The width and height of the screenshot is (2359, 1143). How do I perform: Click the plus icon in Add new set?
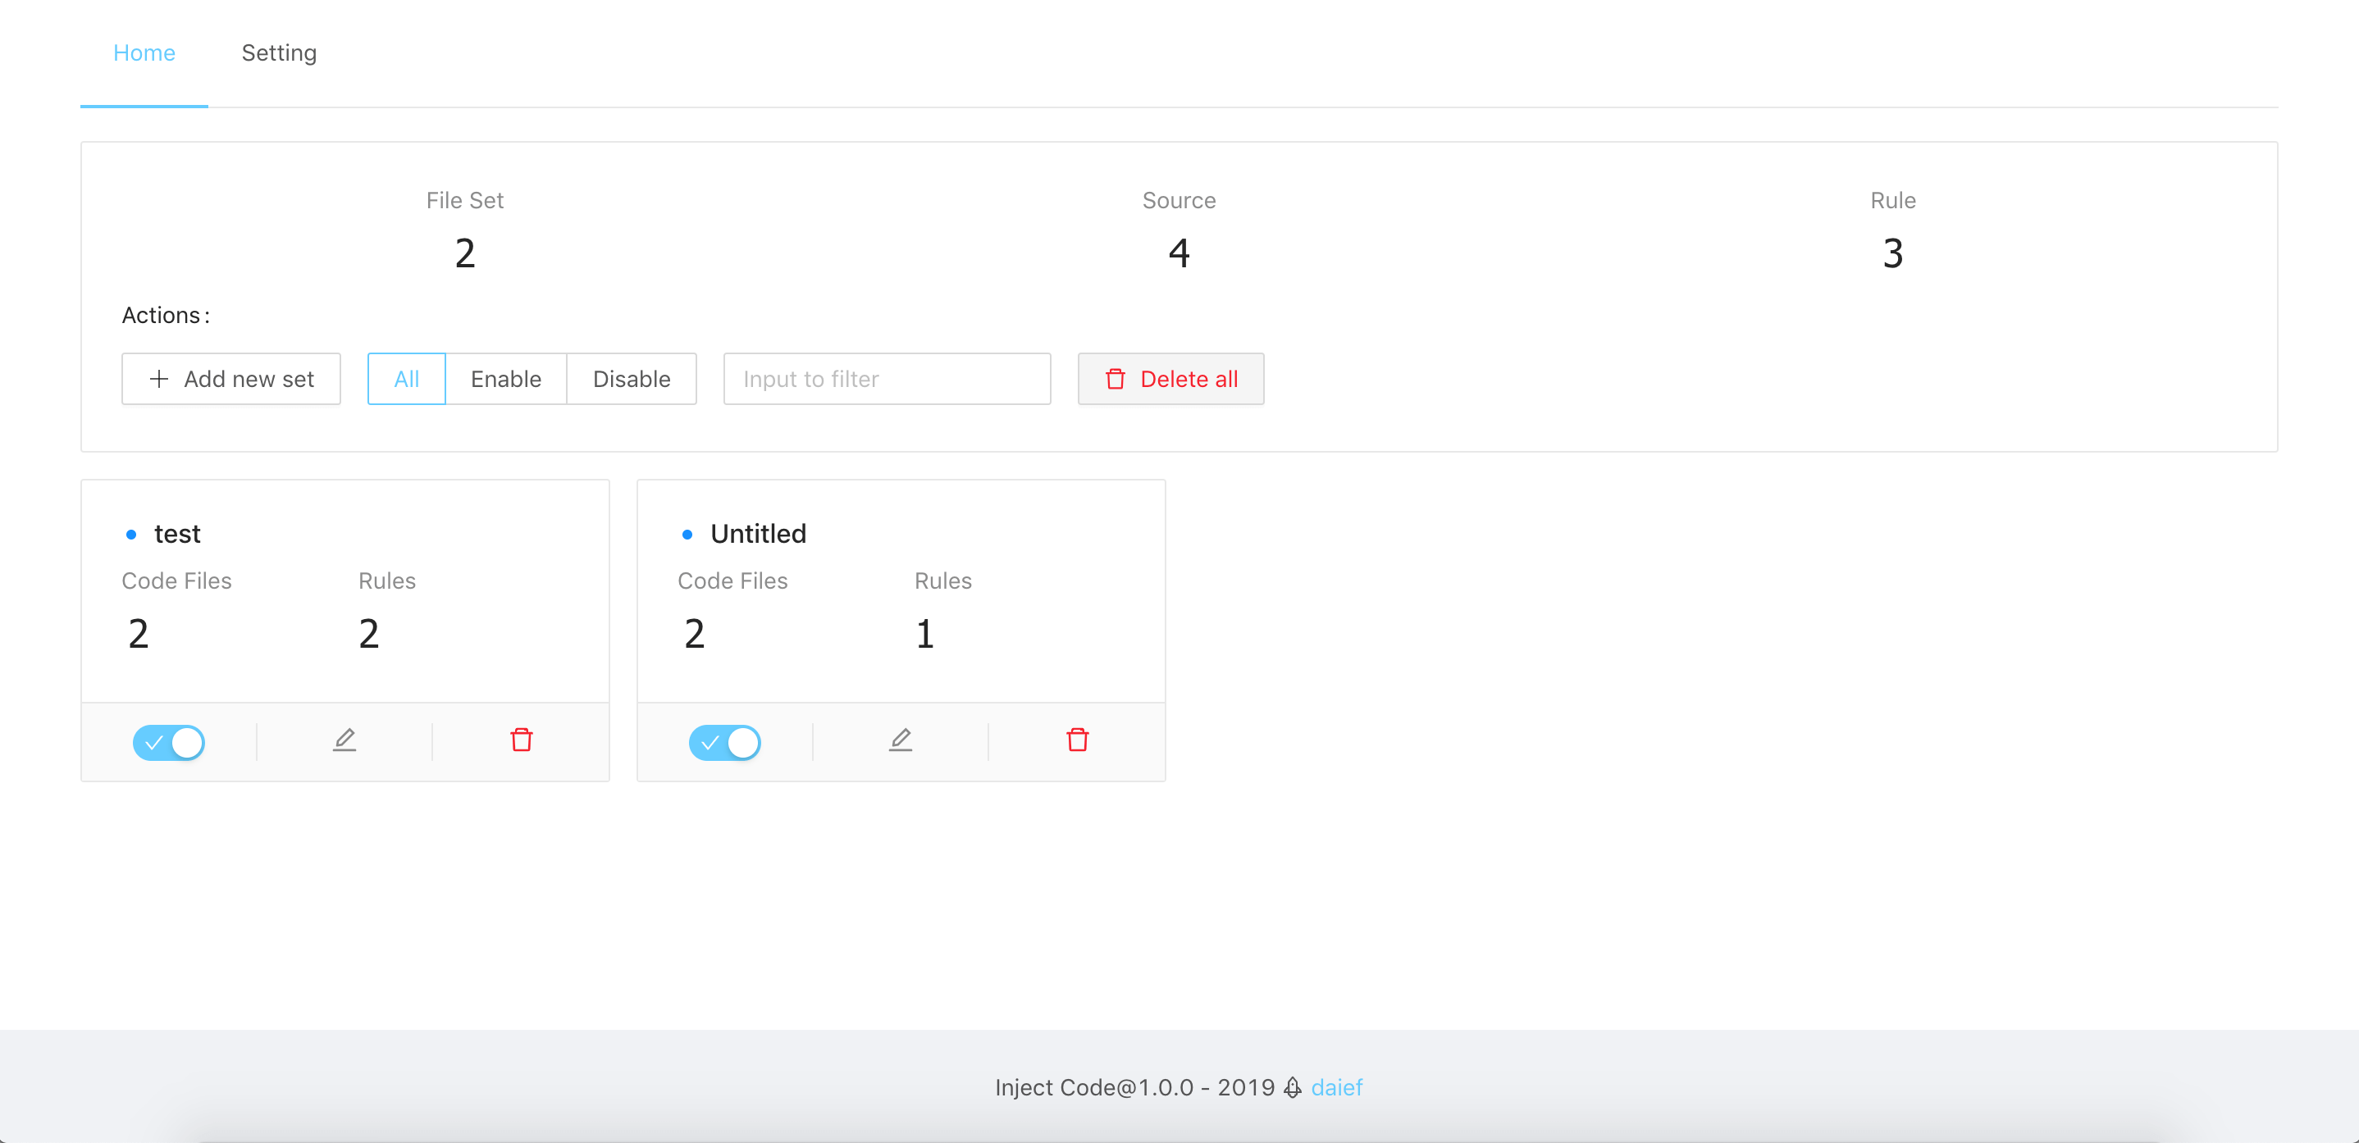159,379
